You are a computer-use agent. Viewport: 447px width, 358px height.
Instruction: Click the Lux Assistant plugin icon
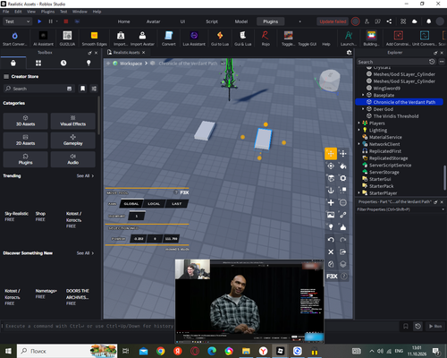tap(194, 38)
